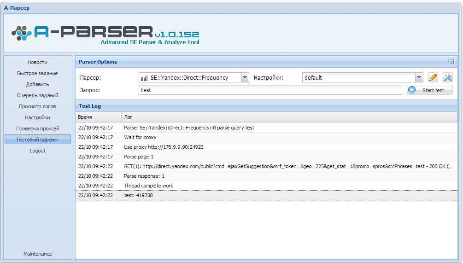Image resolution: width=463 pixels, height=263 pixels.
Task: Open Настройки in the sidebar
Action: [x=37, y=117]
